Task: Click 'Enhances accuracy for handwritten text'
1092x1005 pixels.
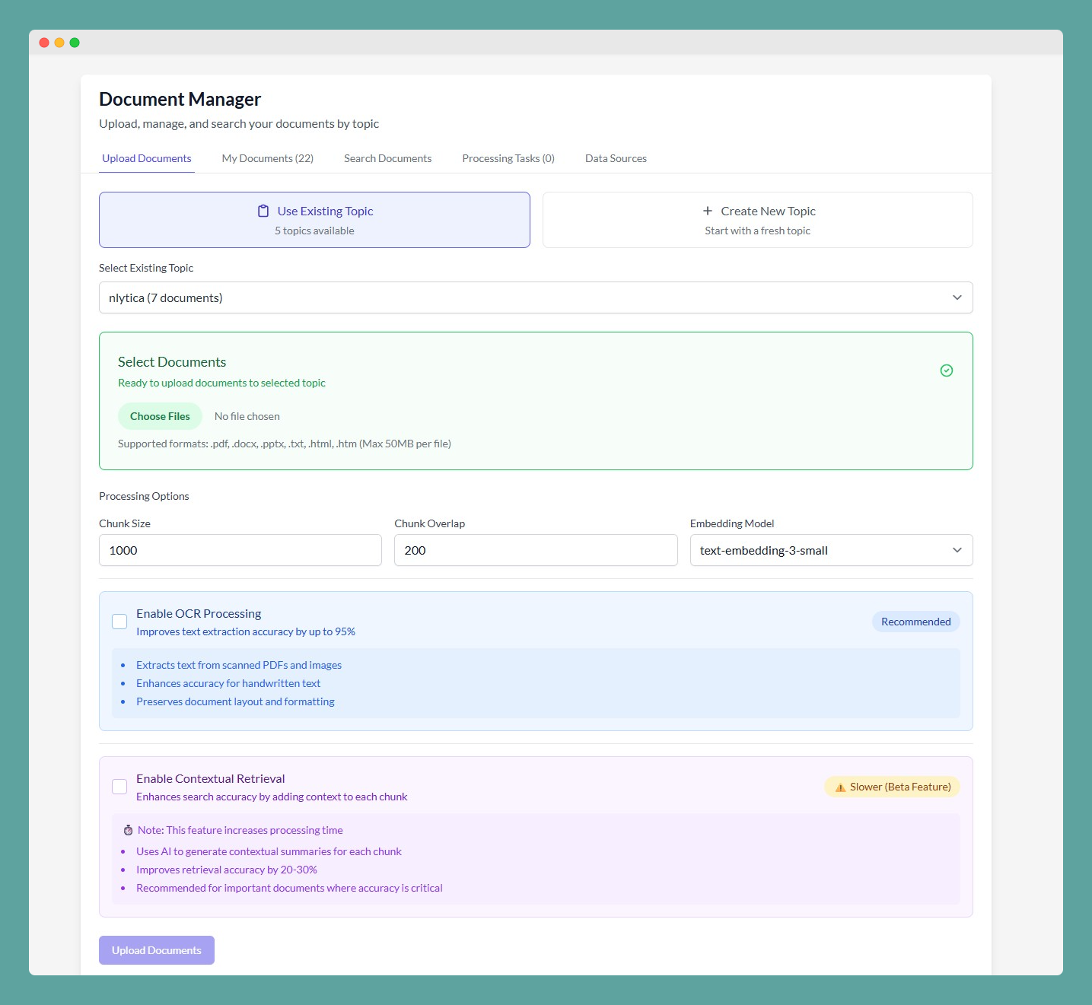Action: [228, 683]
